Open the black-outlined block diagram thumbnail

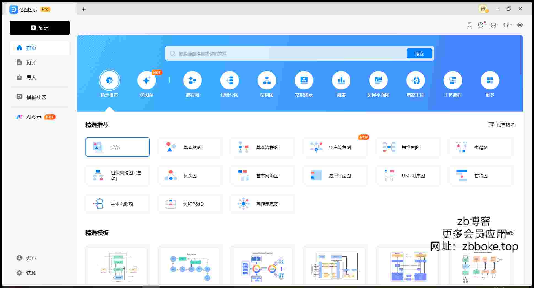pyautogui.click(x=335, y=266)
